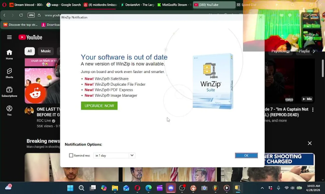Open File Explorer from taskbar

[115, 188]
